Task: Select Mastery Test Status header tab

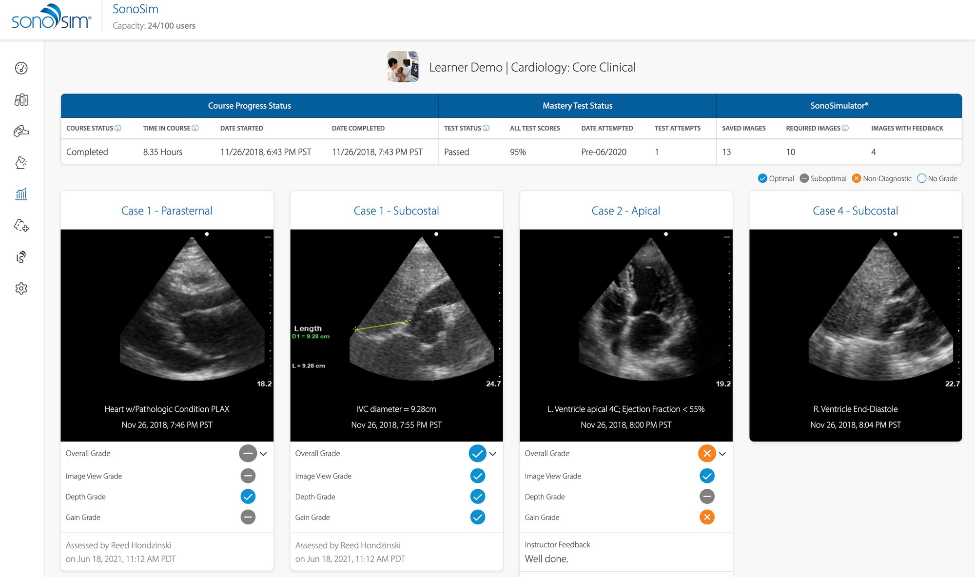Action: tap(577, 105)
